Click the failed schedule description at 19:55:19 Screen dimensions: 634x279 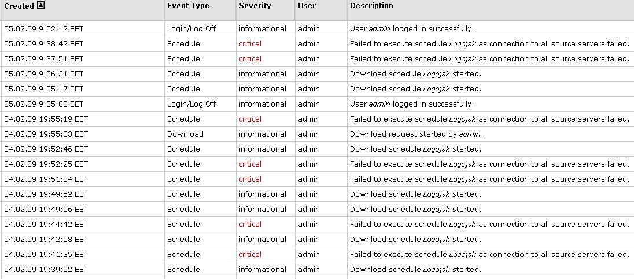[489, 119]
